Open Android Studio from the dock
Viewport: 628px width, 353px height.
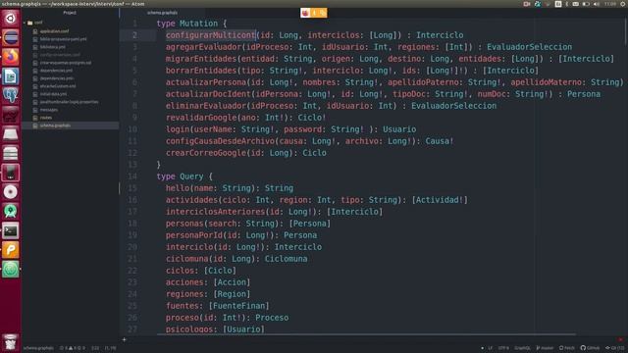tap(11, 211)
